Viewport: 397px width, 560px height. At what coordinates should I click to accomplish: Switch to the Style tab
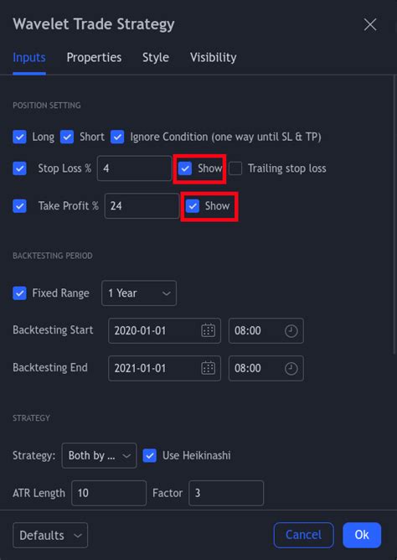[156, 58]
